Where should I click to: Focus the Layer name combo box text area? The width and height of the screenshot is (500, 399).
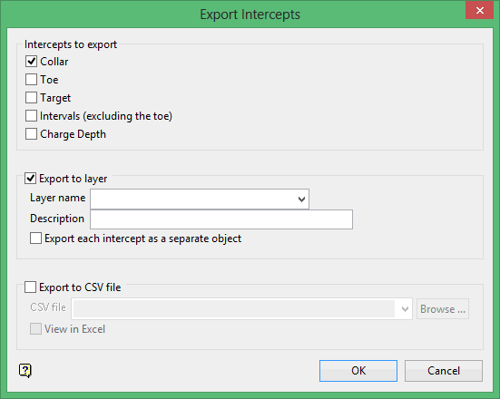(193, 199)
